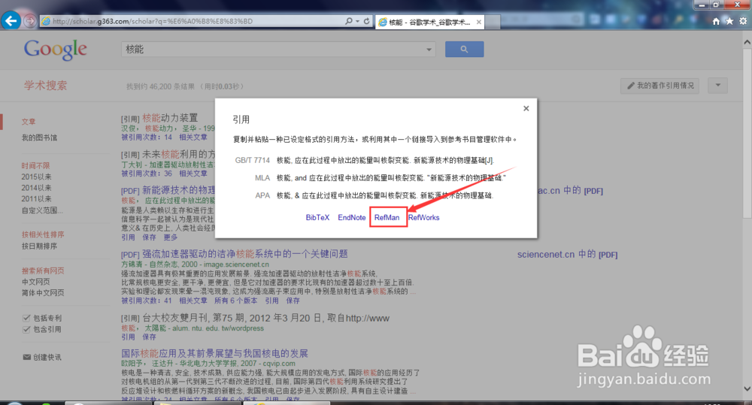752x405 pixels.
Task: Toggle the 包含引用 checkbox
Action: [x=27, y=329]
